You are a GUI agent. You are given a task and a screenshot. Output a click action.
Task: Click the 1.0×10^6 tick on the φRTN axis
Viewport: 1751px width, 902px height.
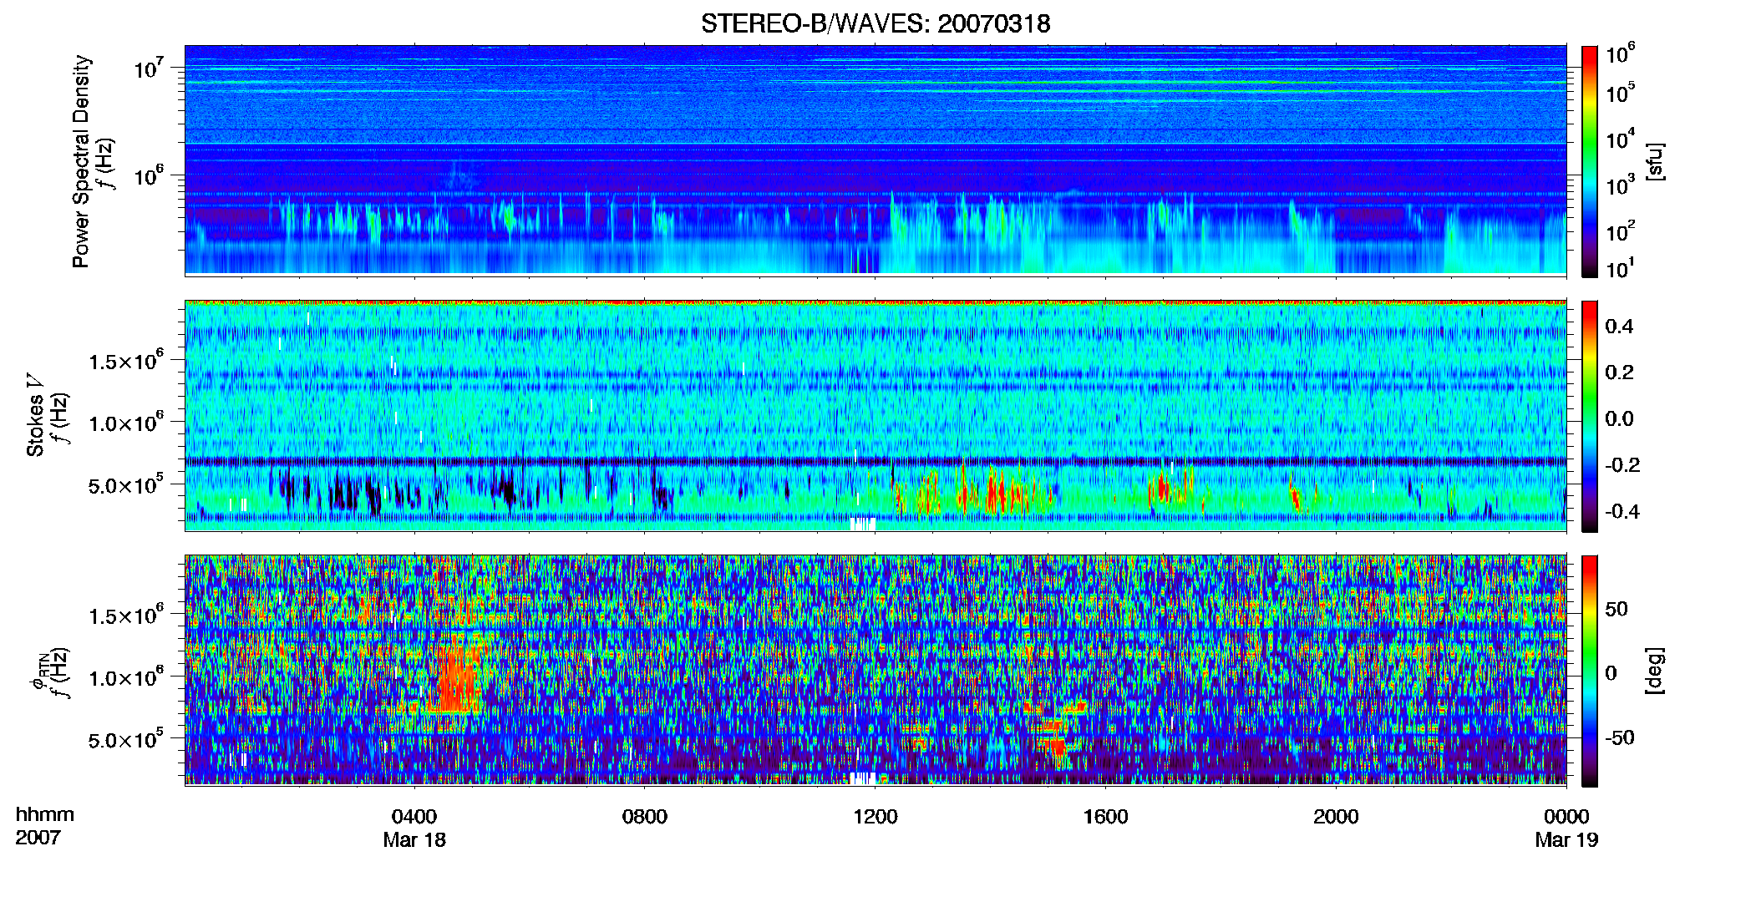tap(126, 677)
